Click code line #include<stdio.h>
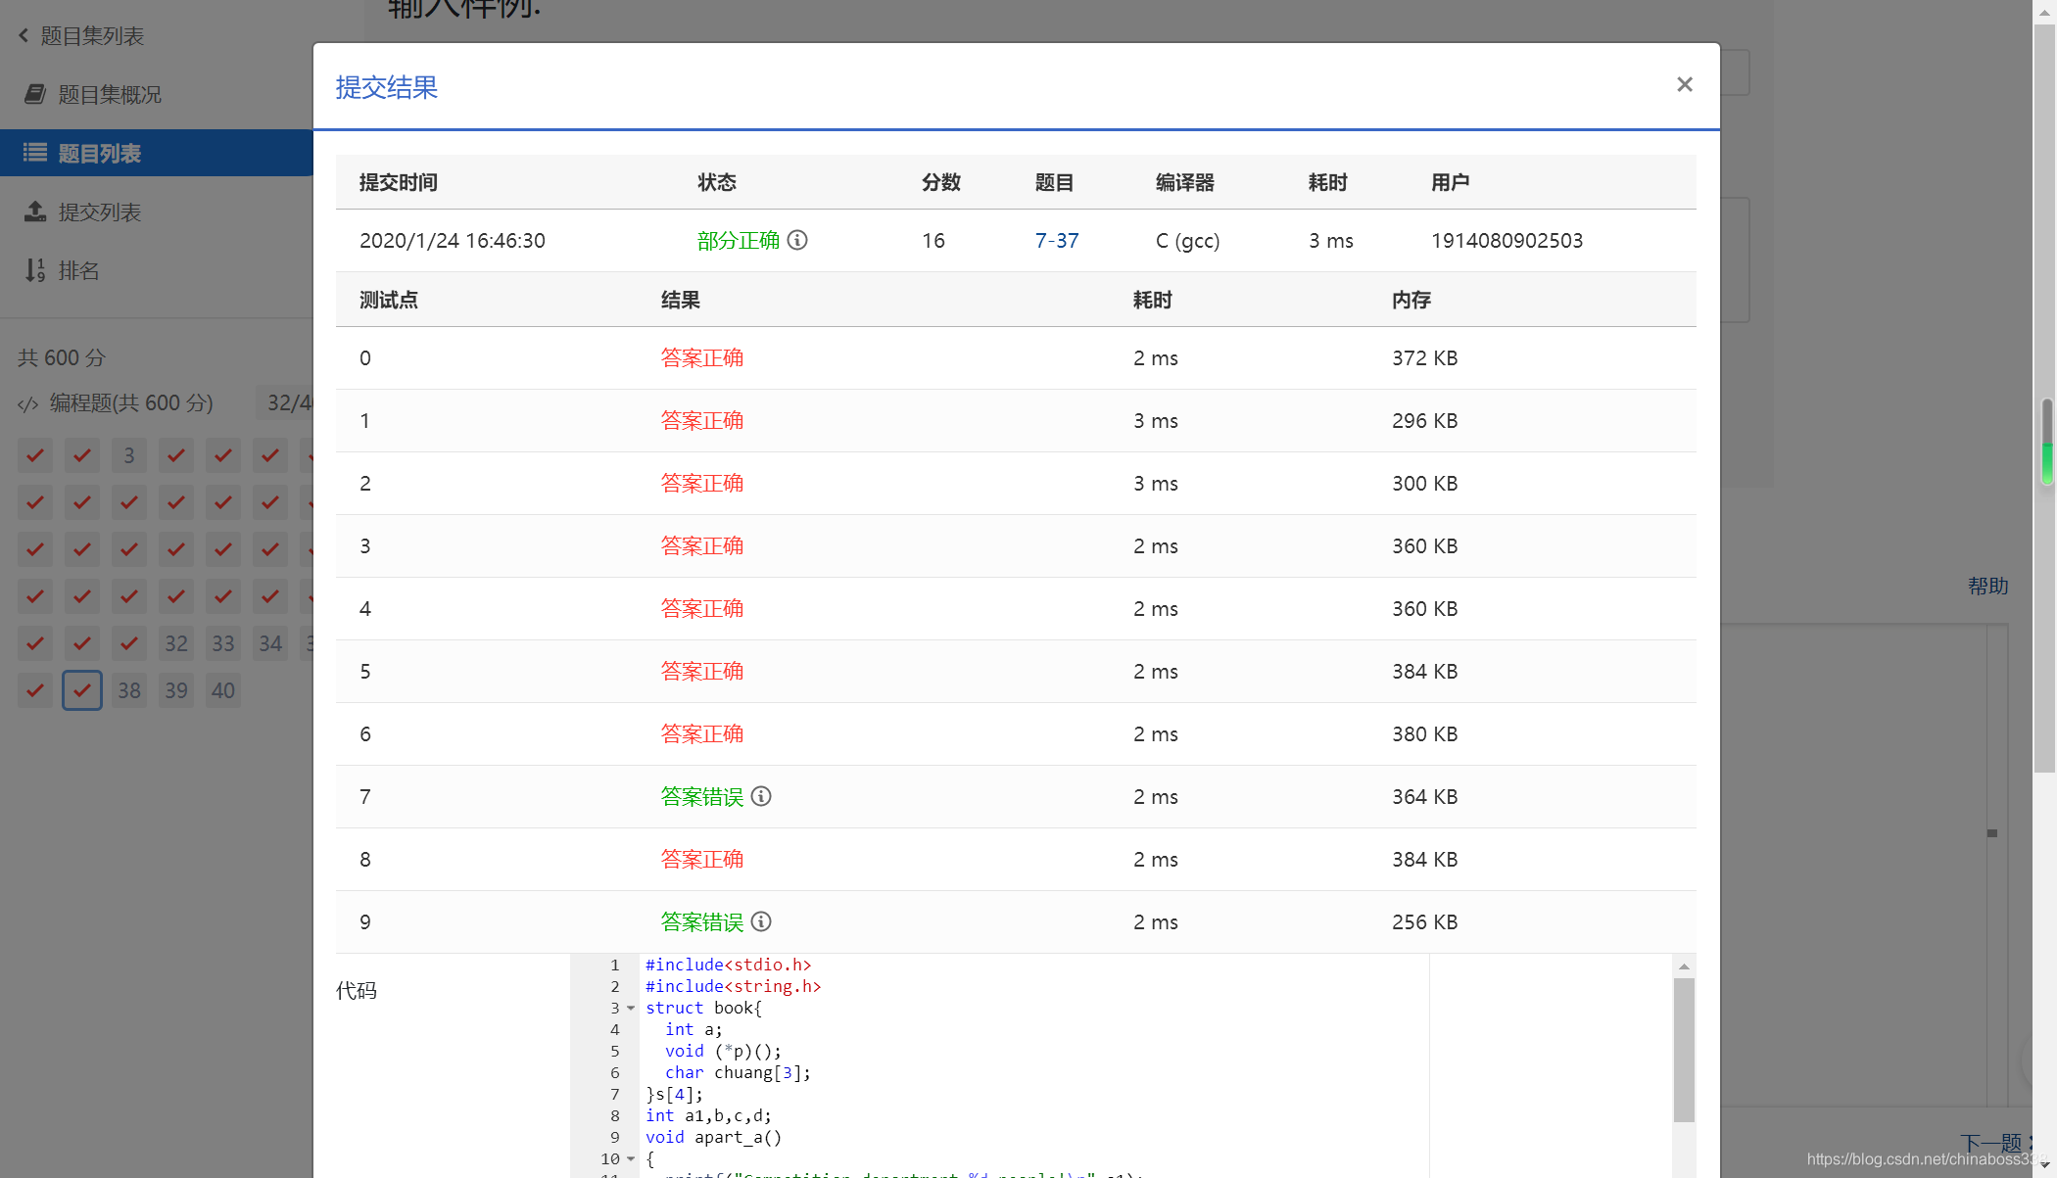Viewport: 2057px width, 1178px height. point(728,965)
